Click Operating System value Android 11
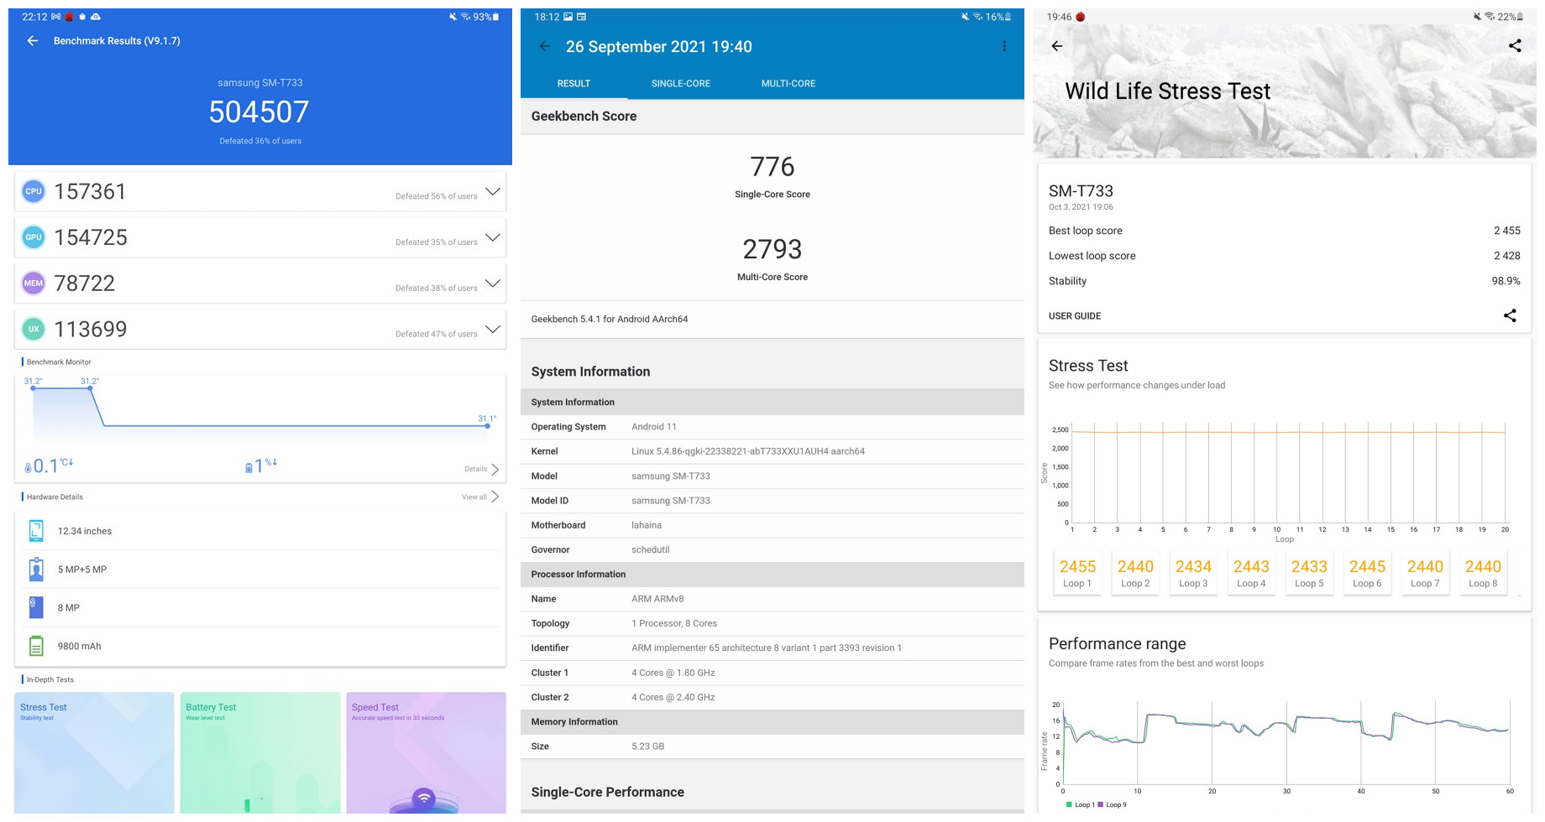 654,427
